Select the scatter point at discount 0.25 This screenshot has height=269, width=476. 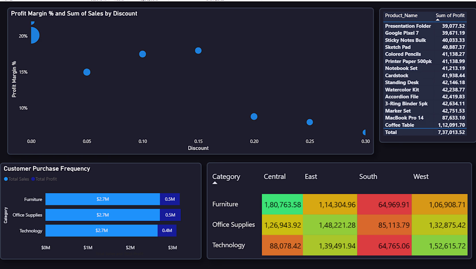(x=310, y=122)
